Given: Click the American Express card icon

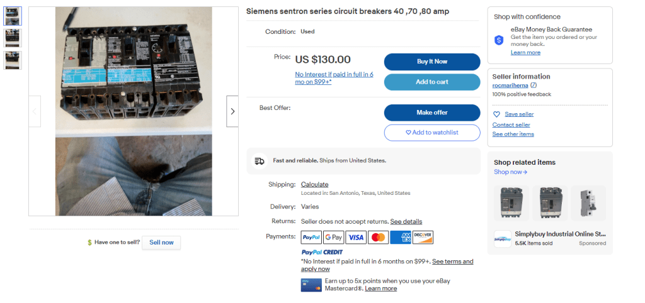Looking at the screenshot, I should (x=400, y=237).
